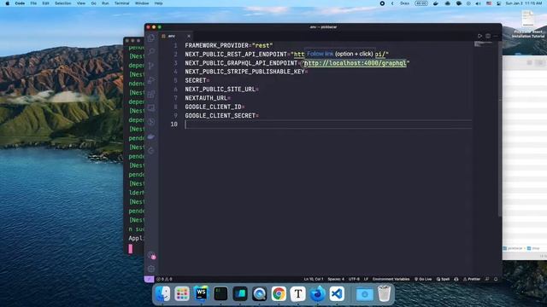Open the editor More Actions ellipsis
Viewport: 547px width, 307px height.
tap(496, 36)
